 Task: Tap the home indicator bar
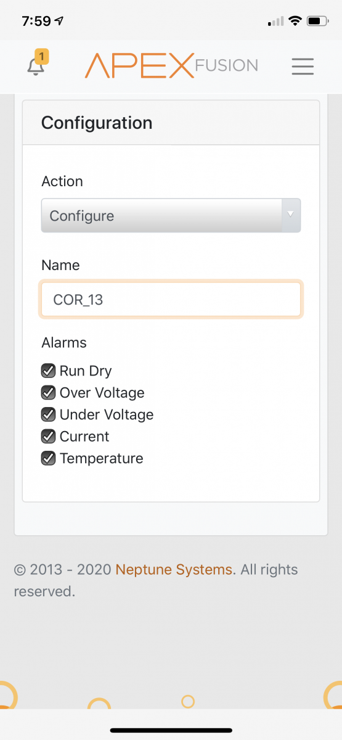point(171,730)
